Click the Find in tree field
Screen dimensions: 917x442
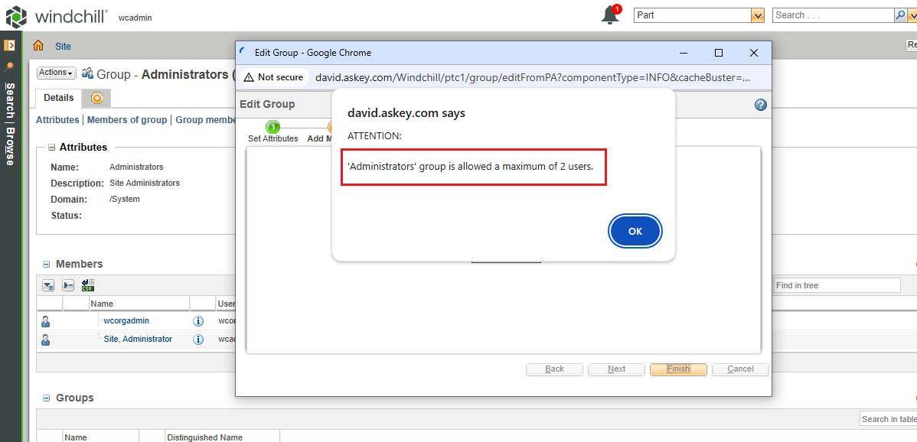(x=837, y=284)
